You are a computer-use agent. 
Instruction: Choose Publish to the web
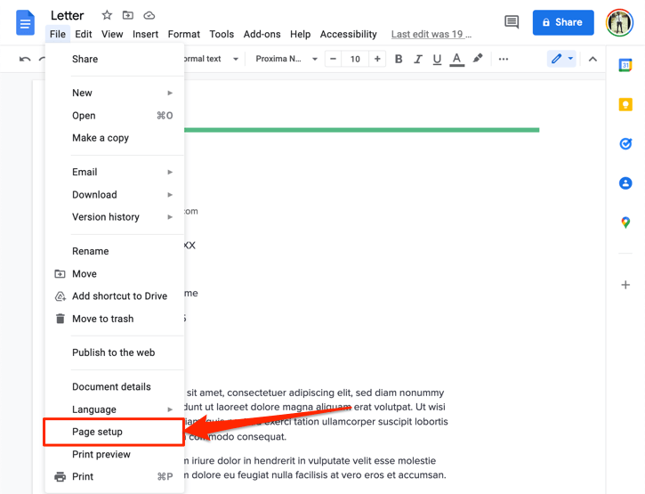coord(115,352)
